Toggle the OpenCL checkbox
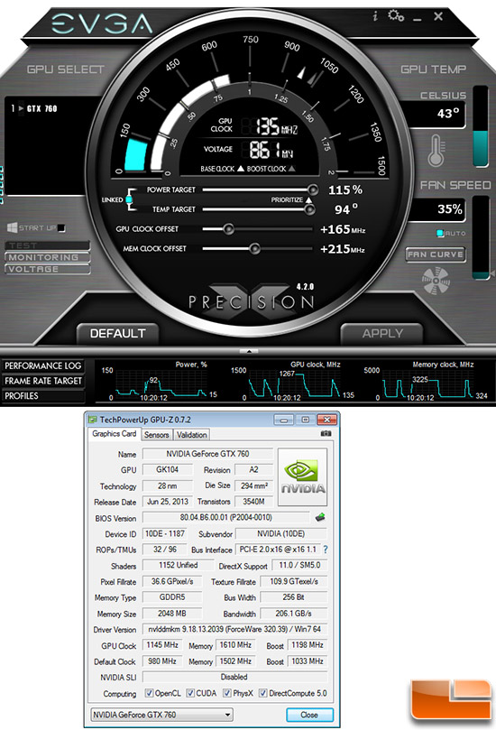Image resolution: width=496 pixels, height=730 pixels. pyautogui.click(x=149, y=693)
